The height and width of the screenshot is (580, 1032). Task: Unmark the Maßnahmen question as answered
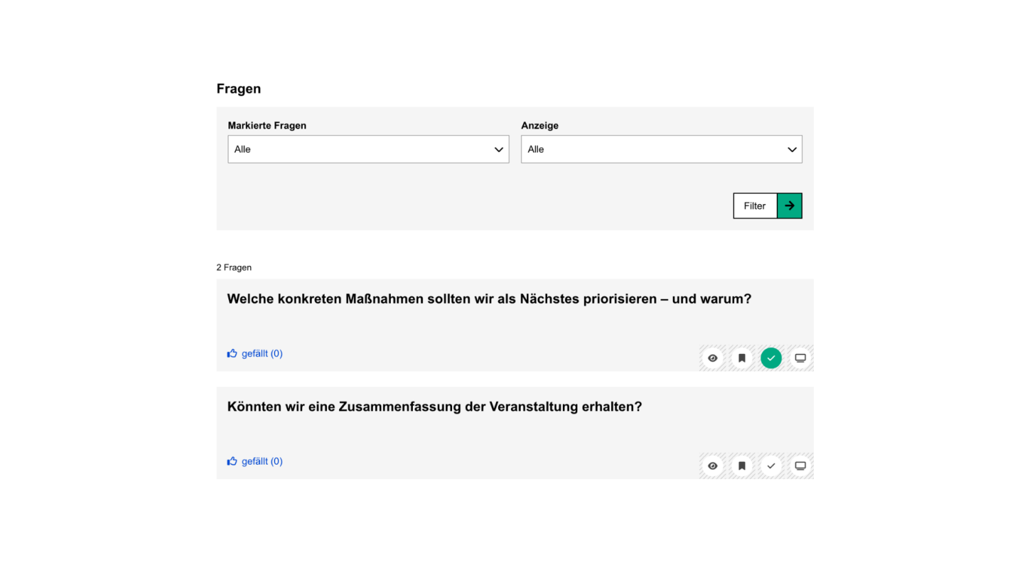pyautogui.click(x=771, y=357)
